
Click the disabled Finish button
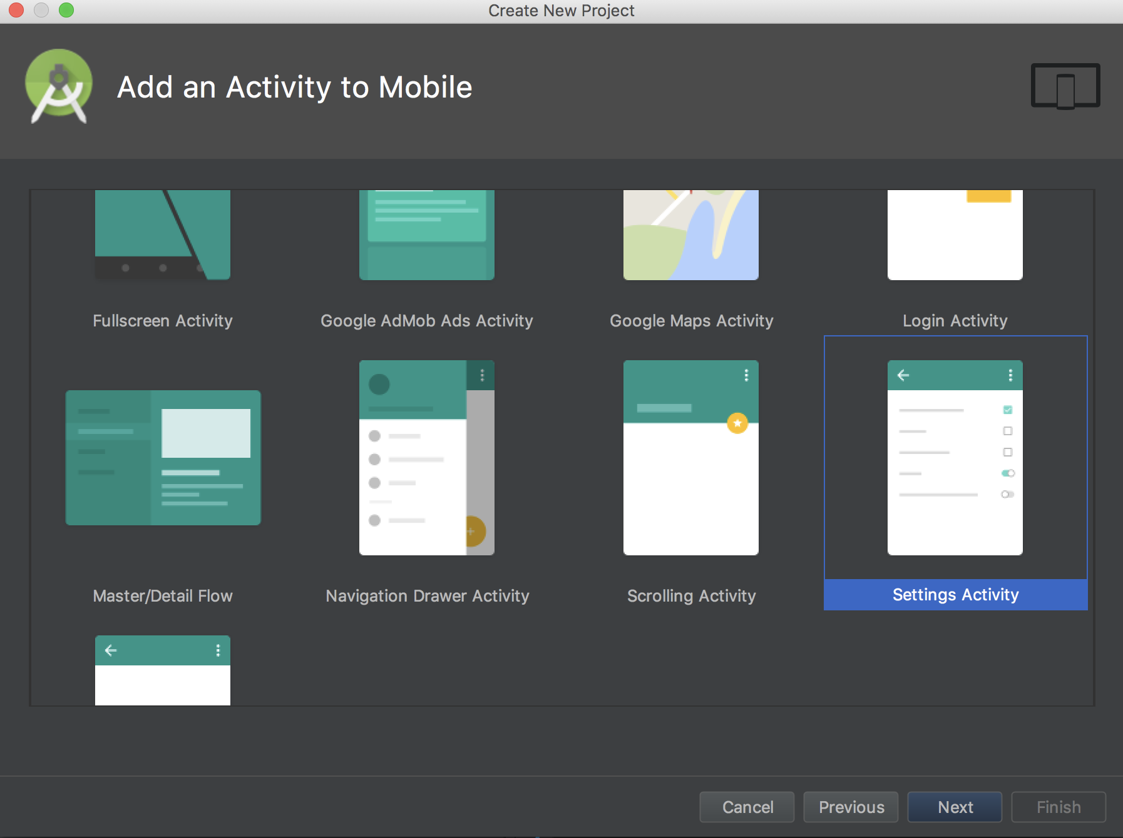(x=1058, y=807)
